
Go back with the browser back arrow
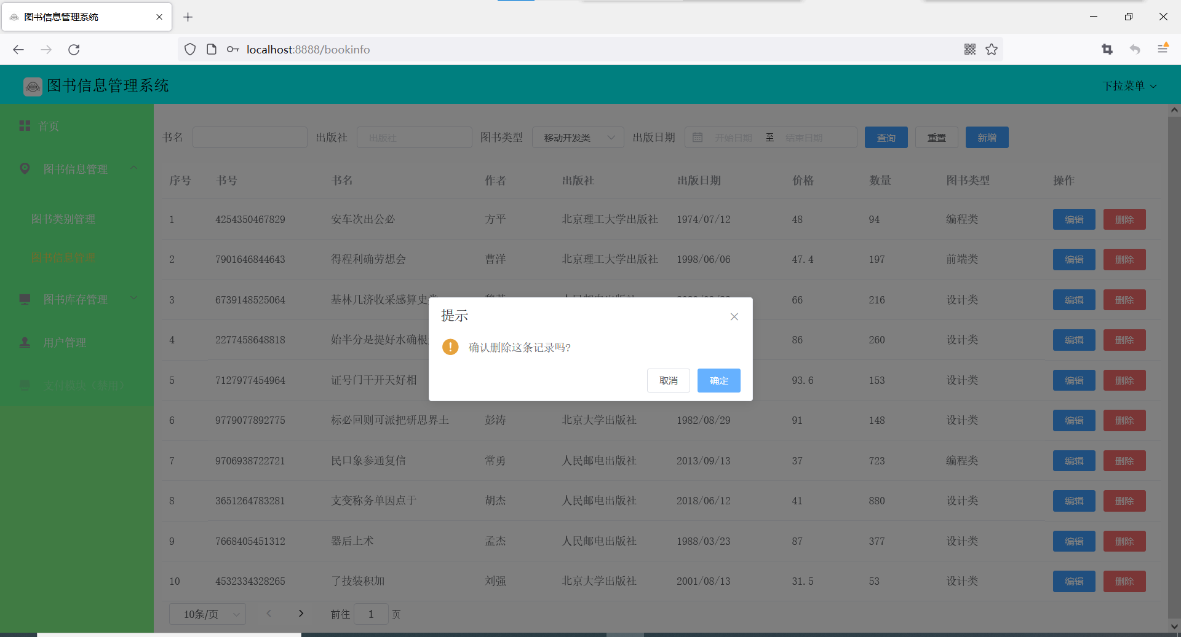point(18,49)
